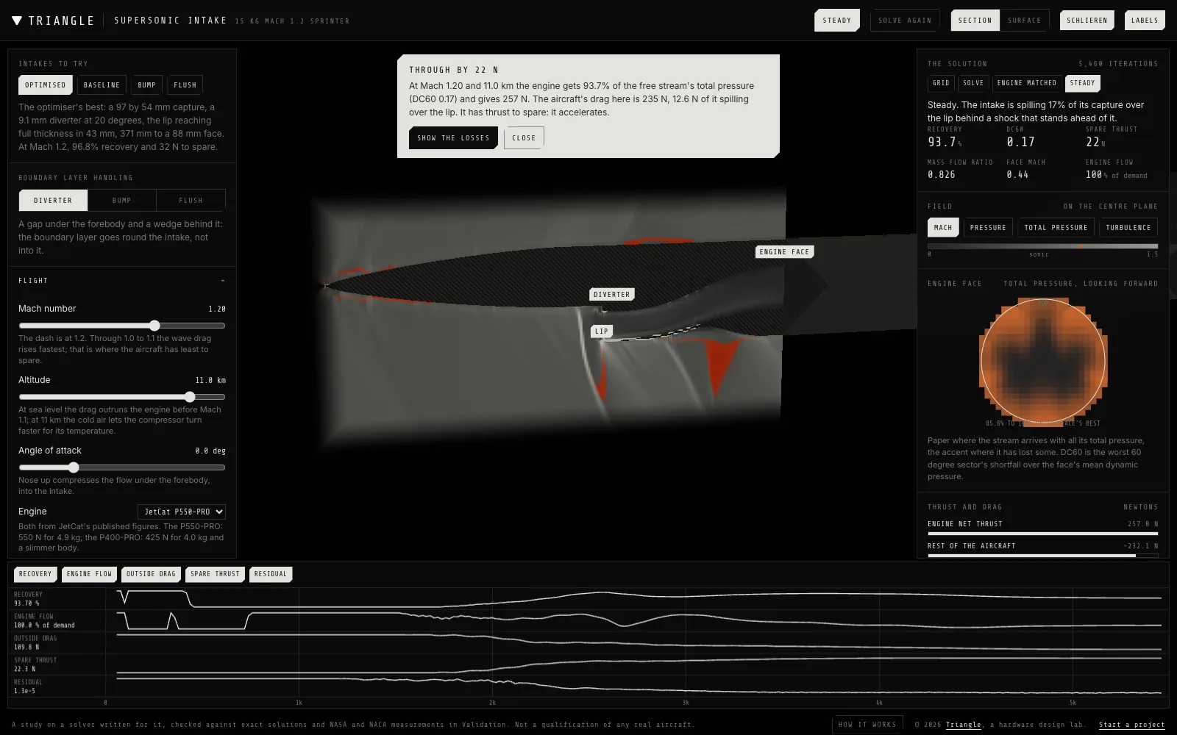Toggle the OUTSIDE DRAG history trace

pyautogui.click(x=151, y=574)
